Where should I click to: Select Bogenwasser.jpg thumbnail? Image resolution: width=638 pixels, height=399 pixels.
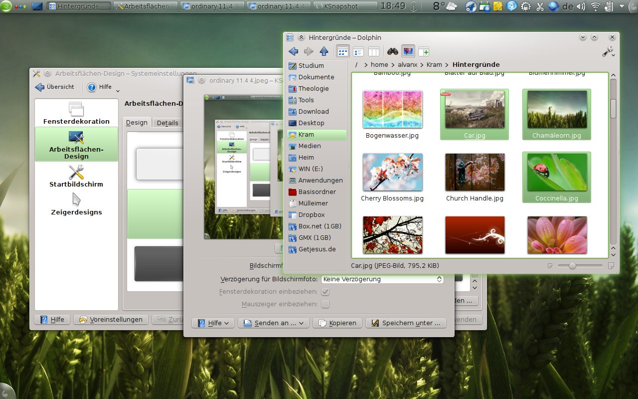point(392,109)
